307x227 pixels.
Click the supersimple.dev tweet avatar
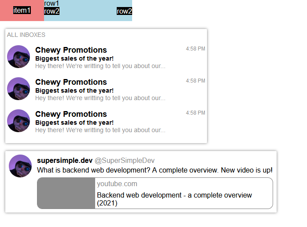[x=20, y=166]
